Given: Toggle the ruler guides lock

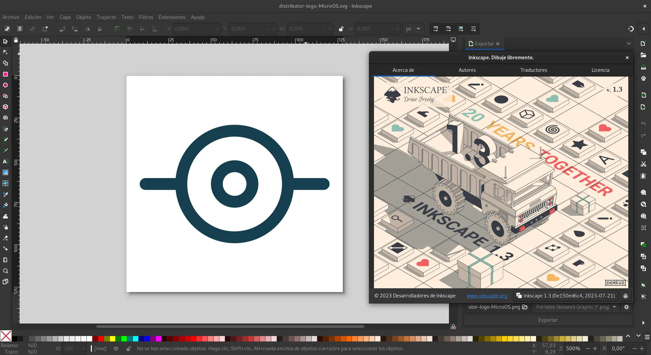Looking at the screenshot, I should tap(16, 40).
